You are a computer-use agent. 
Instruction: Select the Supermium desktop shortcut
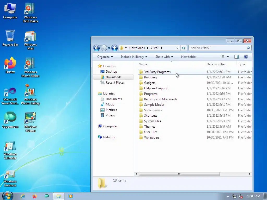pyautogui.click(x=10, y=120)
